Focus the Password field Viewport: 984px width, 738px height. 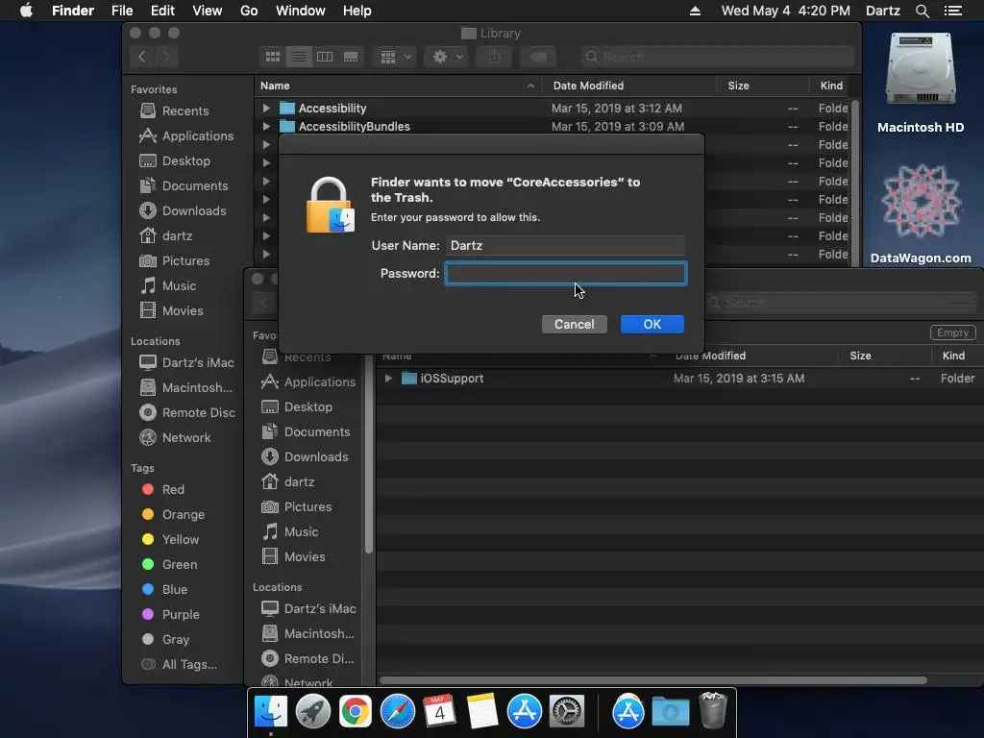(x=566, y=274)
